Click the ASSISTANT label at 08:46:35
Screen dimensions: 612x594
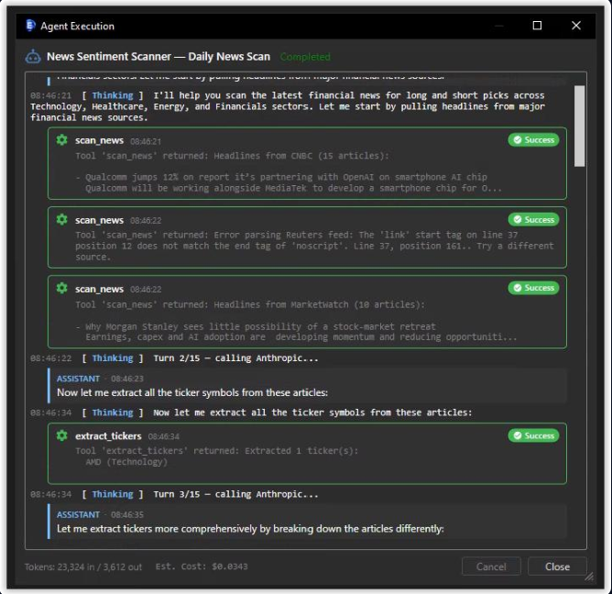pos(78,515)
